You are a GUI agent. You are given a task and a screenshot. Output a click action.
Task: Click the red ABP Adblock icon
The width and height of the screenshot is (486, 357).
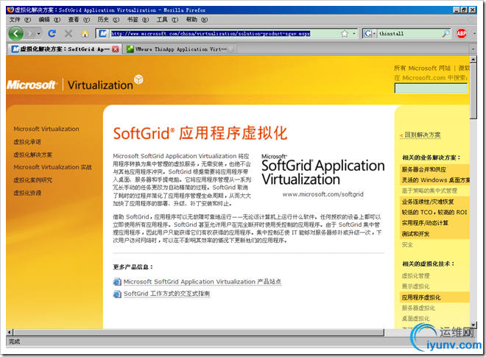tap(462, 33)
